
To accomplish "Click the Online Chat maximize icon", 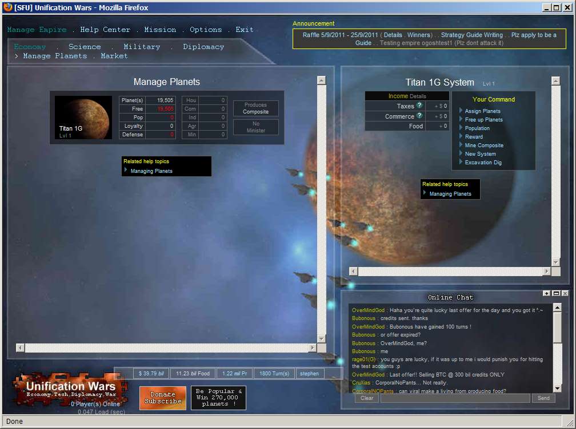I will click(x=556, y=293).
